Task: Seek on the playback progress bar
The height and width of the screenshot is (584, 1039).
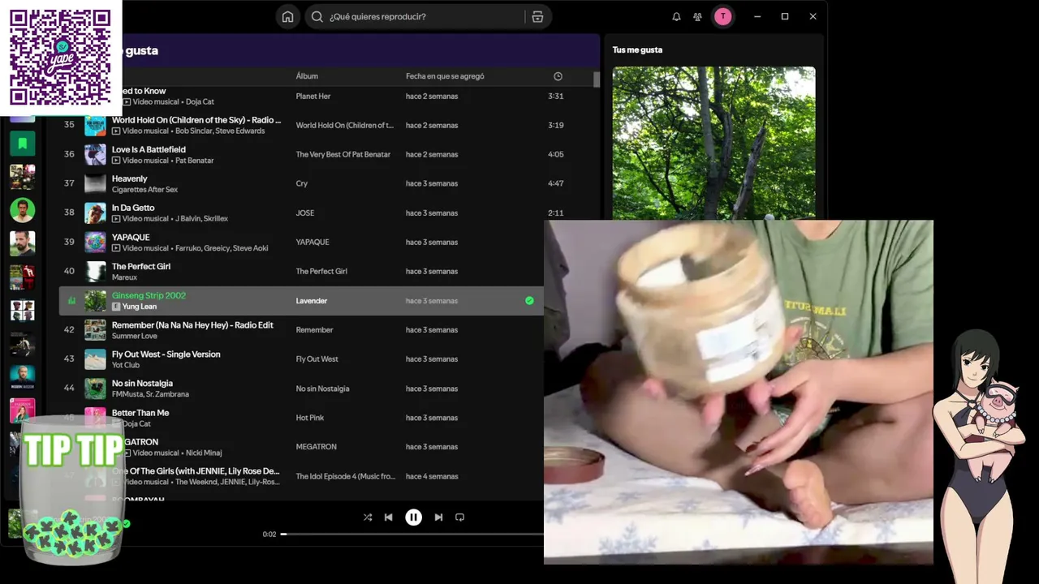Action: coord(412,535)
